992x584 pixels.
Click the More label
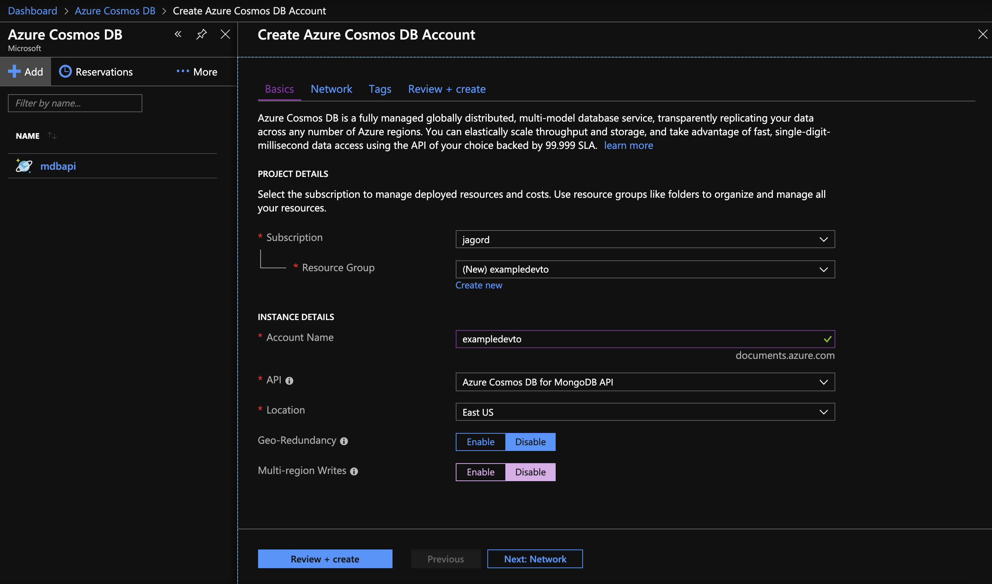[205, 72]
